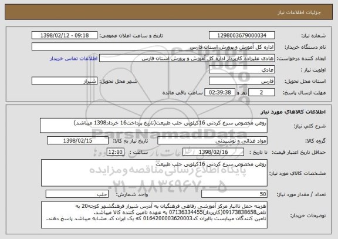Image resolution: width=338 pixels, height=239 pixels.
Task: Click the استان محل تحویل field فارس
Action: 242,81
